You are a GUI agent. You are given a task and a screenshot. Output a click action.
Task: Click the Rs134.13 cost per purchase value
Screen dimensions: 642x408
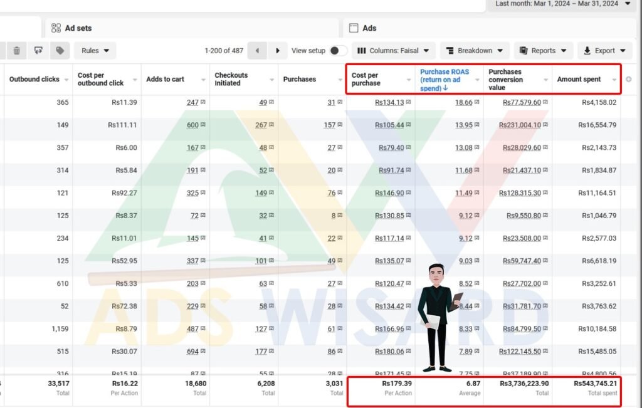(x=389, y=102)
